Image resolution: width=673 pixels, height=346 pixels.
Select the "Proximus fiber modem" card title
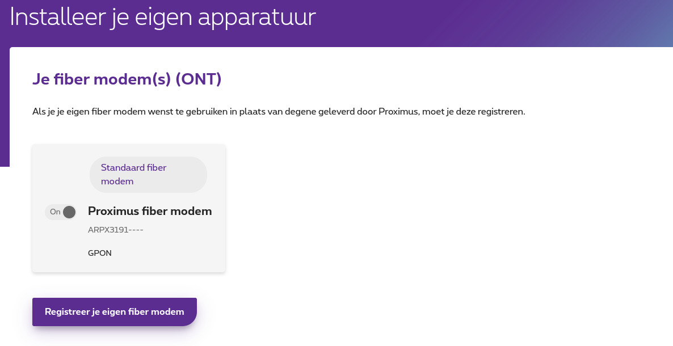click(x=150, y=212)
